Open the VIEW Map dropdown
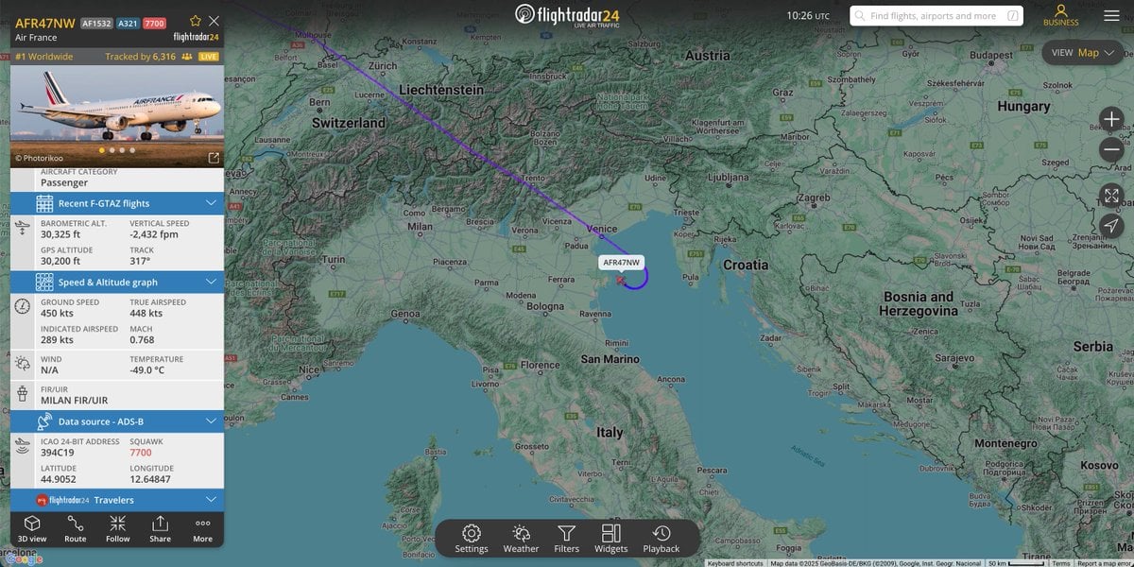 pos(1082,53)
